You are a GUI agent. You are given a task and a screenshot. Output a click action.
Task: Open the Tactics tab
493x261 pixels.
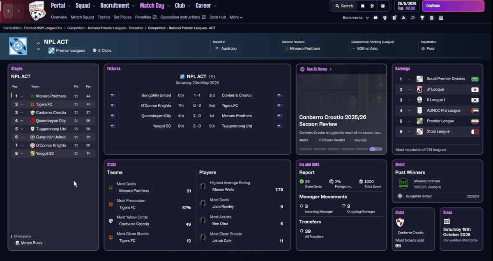pyautogui.click(x=104, y=17)
